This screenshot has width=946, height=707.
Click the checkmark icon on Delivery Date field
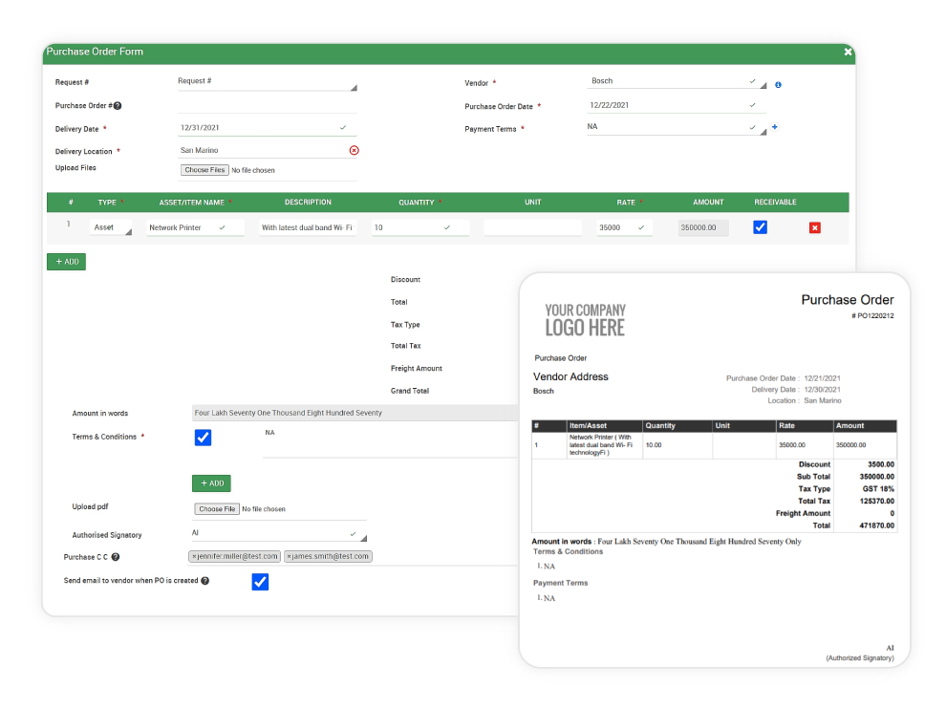tap(341, 126)
